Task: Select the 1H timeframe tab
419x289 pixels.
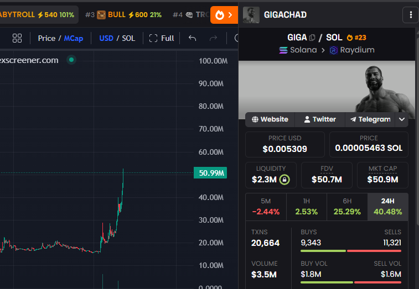Action: point(307,207)
